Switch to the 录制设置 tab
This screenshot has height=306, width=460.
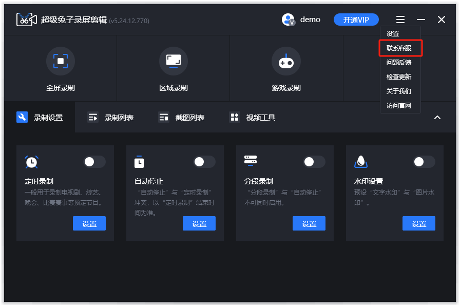point(40,118)
